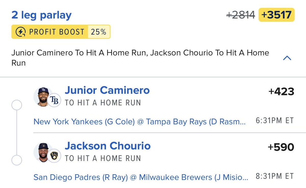Click the +423 odds for Caminero
Viewport: 306px width, 188px height.
coord(281,92)
